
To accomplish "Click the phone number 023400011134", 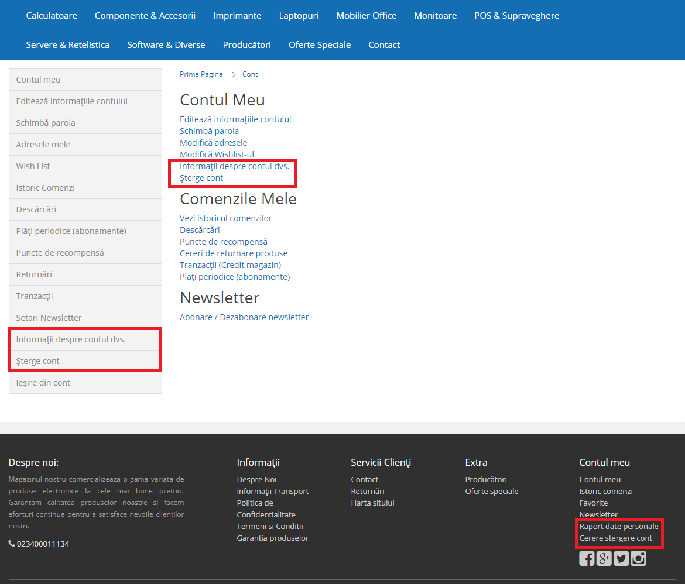I will tap(43, 544).
